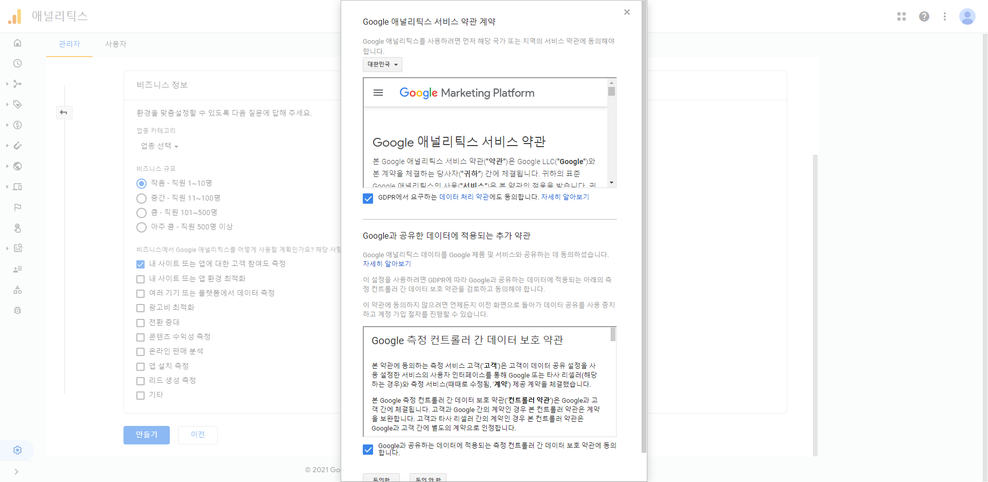Expand the Lifecycle flow sidebar section arrow

[7, 84]
